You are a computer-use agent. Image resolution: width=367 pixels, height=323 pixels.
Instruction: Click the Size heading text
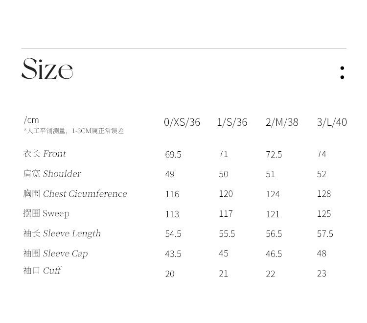(47, 69)
